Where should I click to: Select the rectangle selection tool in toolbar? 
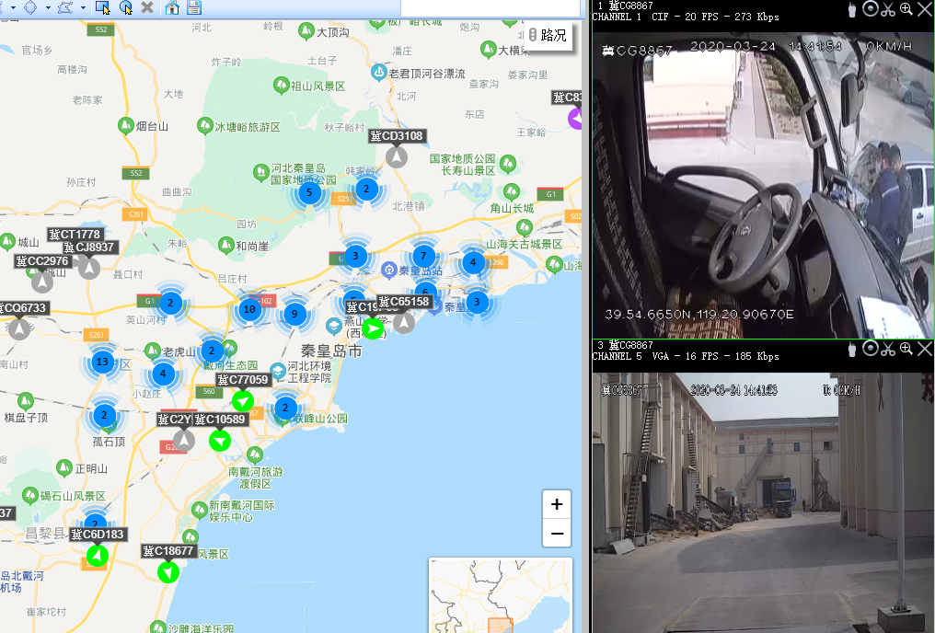coord(102,7)
